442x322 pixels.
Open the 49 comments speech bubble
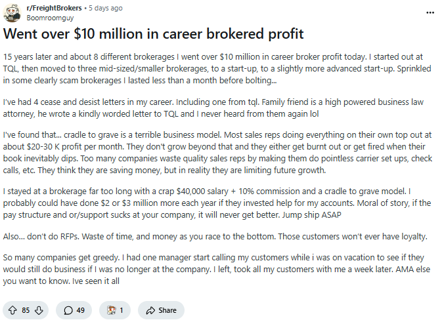(x=68, y=310)
